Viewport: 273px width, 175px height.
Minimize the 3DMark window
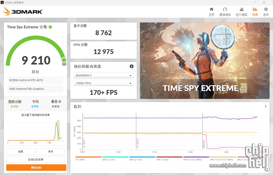click(255, 2)
